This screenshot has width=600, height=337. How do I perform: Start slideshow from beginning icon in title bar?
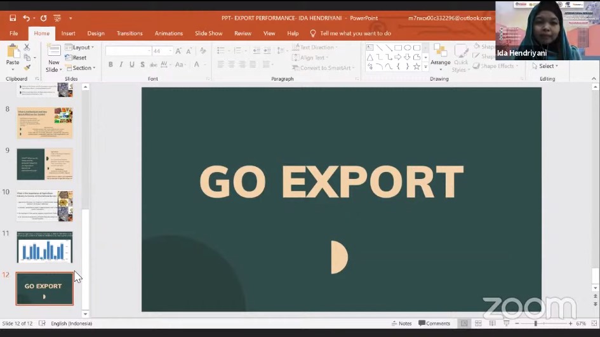[57, 18]
